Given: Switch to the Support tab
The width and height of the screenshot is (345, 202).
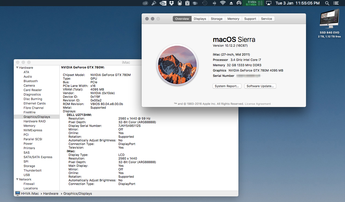Looking at the screenshot, I should [x=250, y=19].
